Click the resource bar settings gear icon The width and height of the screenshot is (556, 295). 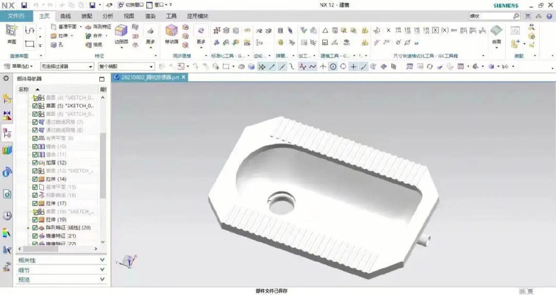click(x=6, y=78)
